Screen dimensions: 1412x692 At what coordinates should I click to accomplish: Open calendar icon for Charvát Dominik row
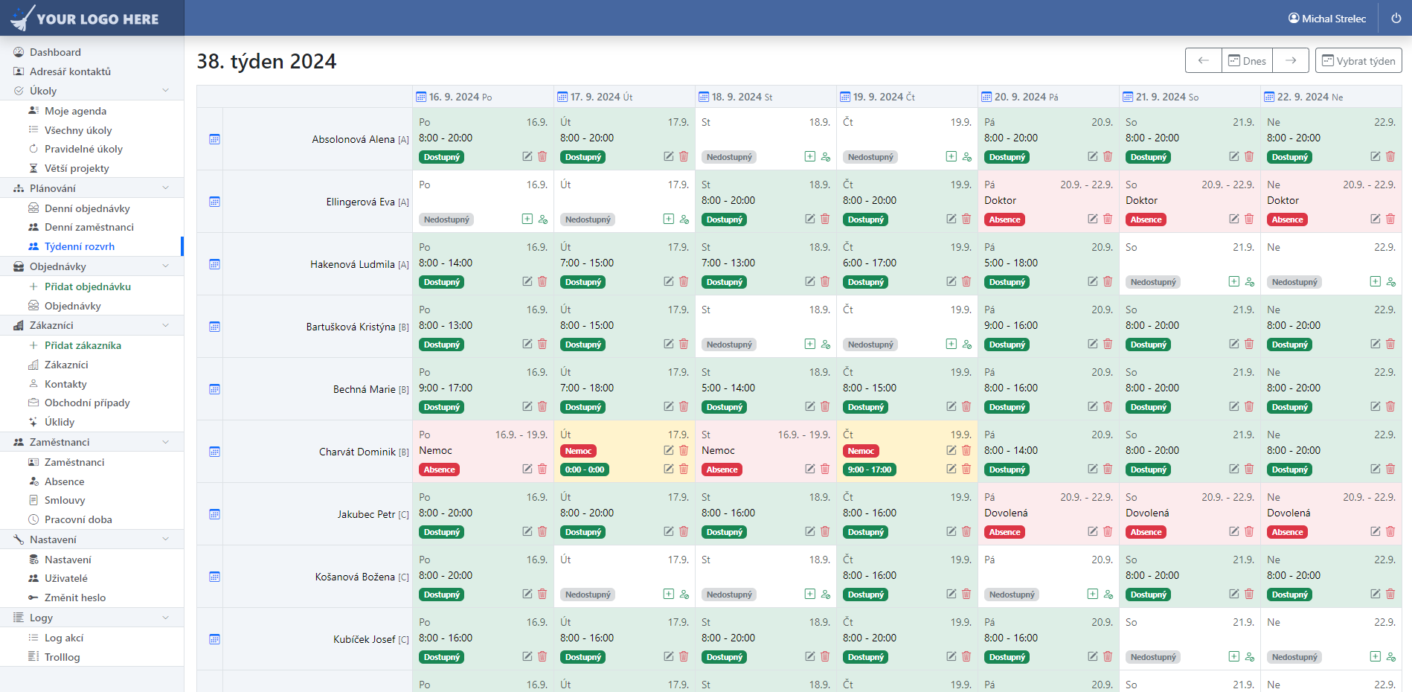(x=214, y=452)
